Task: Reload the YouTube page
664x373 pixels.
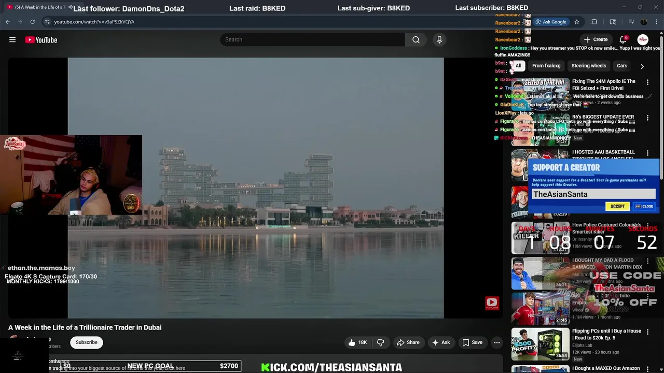Action: (32, 22)
